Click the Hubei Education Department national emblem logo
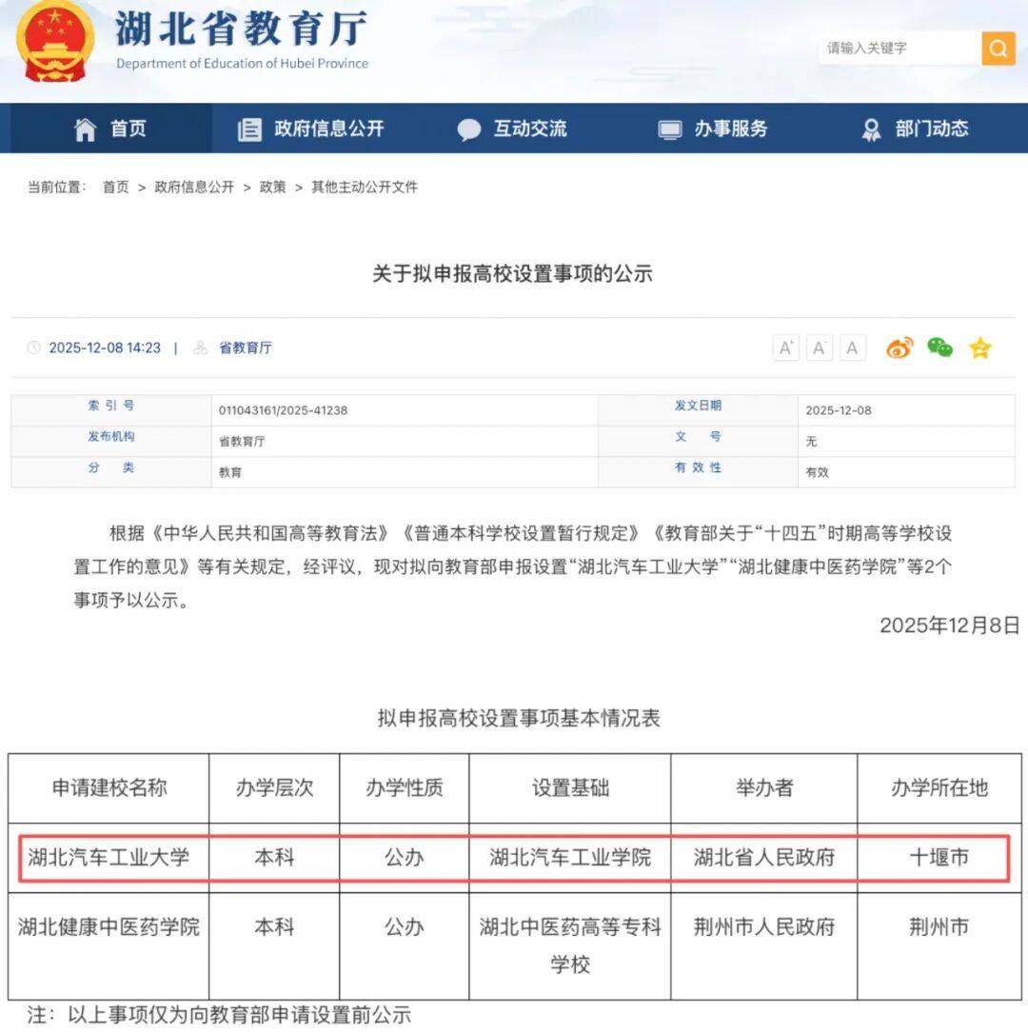 (x=55, y=42)
